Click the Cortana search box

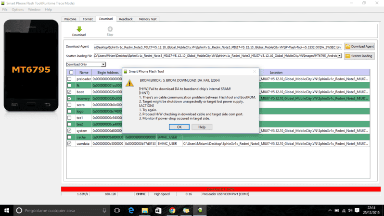(61, 210)
